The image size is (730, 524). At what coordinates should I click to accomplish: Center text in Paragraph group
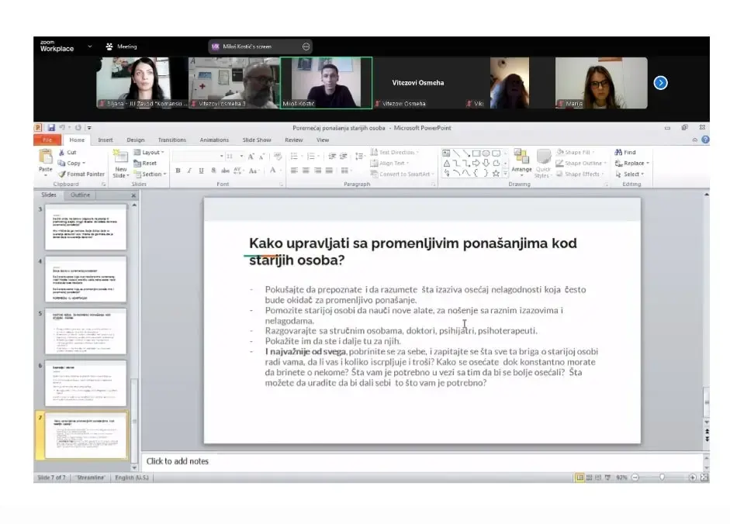pyautogui.click(x=306, y=171)
